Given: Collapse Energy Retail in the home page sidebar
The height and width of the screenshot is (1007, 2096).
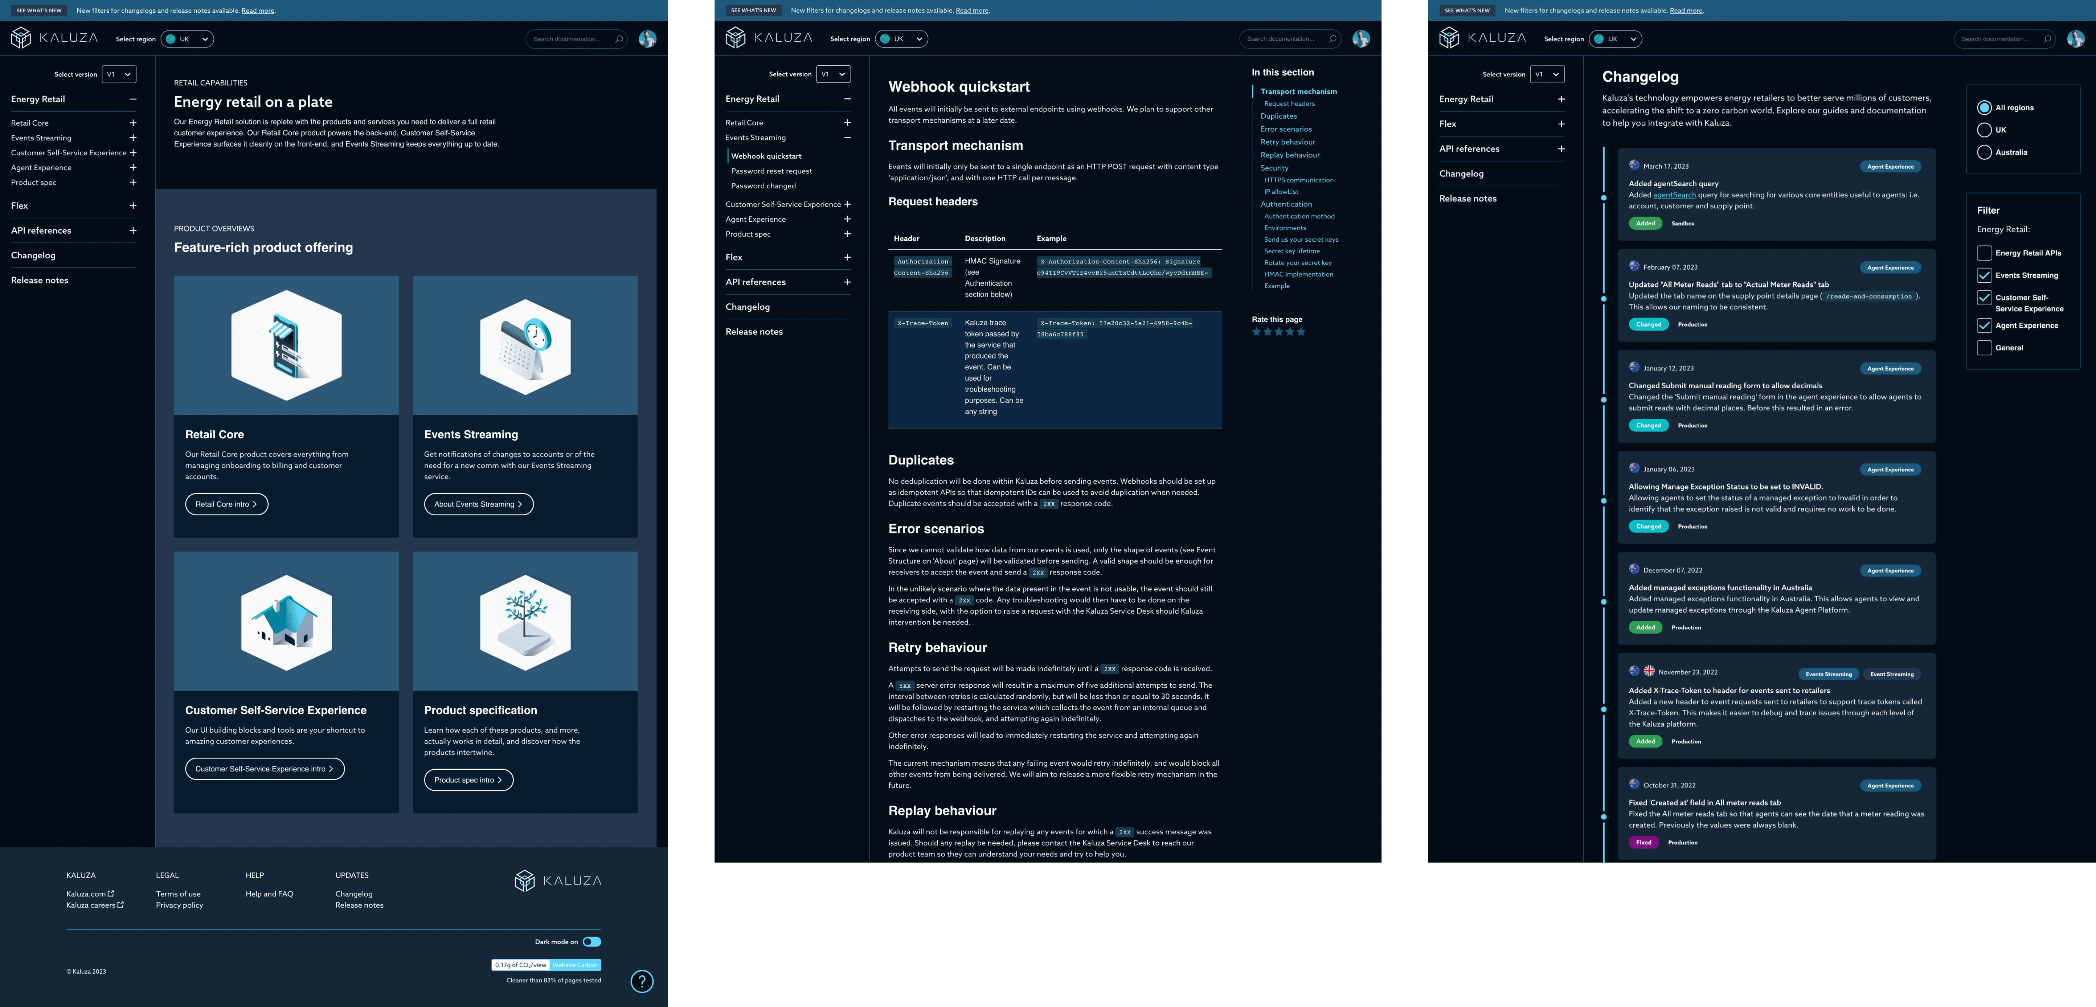Looking at the screenshot, I should point(132,99).
